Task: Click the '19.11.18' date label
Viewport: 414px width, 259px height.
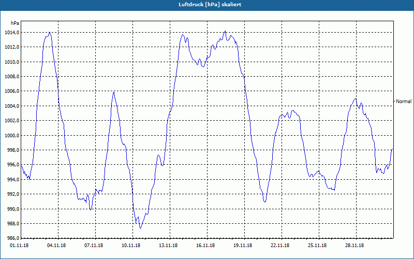Action: (x=243, y=246)
